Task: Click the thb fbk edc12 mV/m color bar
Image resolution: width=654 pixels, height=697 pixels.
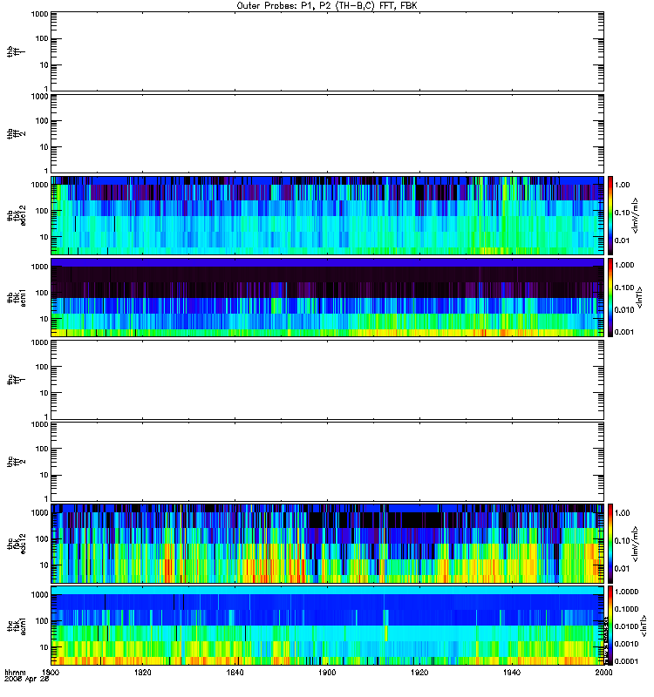Action: 610,215
